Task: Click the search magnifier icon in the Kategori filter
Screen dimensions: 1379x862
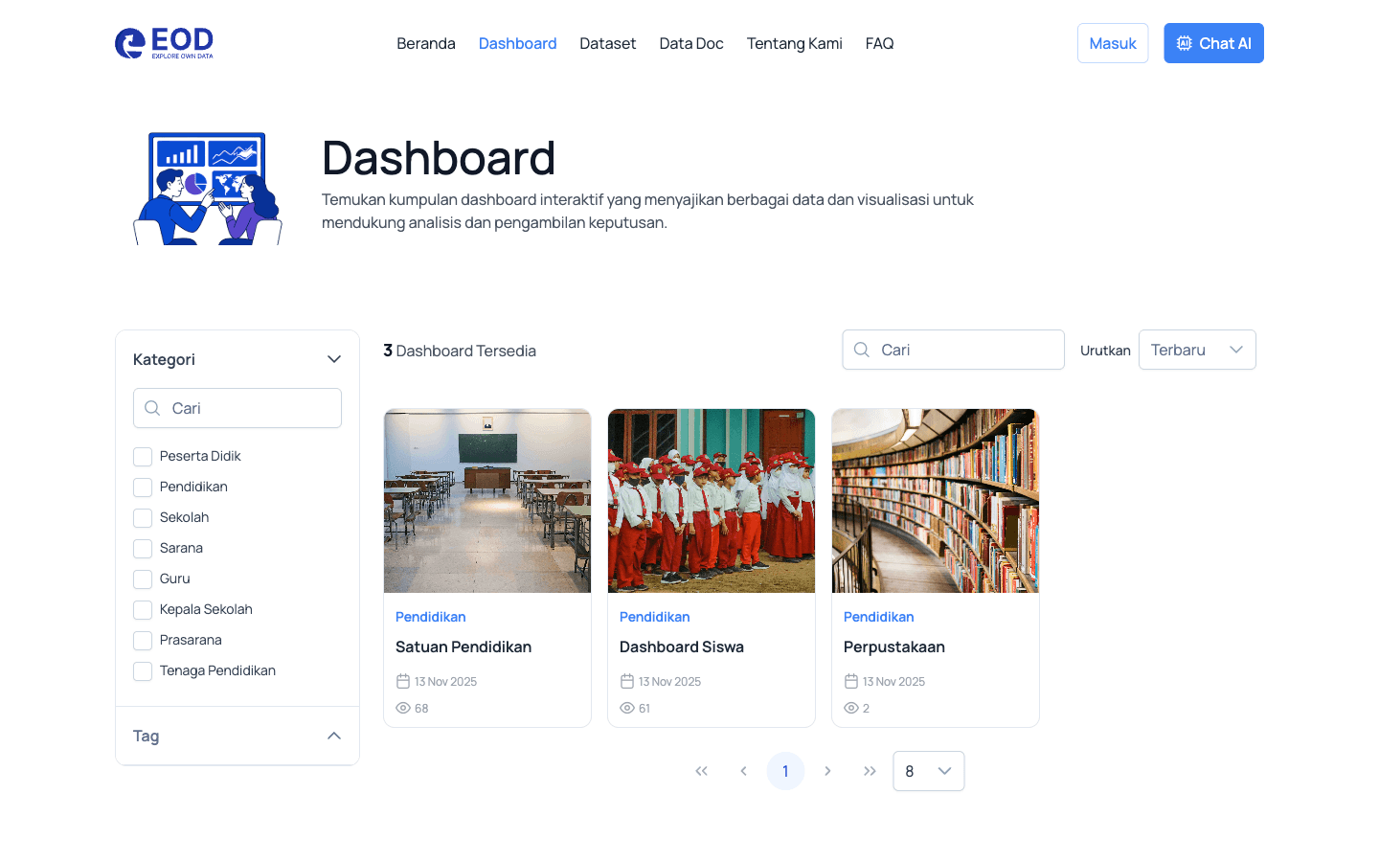Action: [x=152, y=408]
